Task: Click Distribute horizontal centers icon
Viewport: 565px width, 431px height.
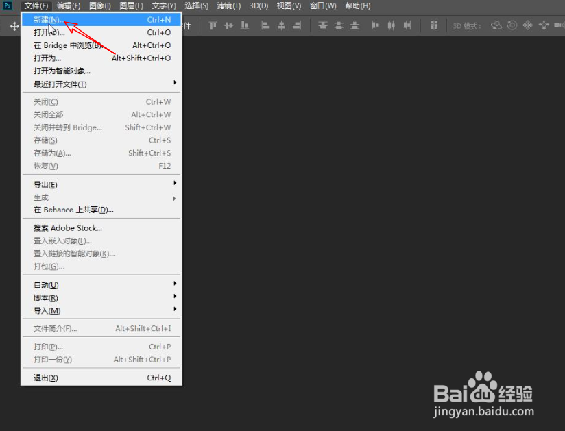Action: click(392, 25)
